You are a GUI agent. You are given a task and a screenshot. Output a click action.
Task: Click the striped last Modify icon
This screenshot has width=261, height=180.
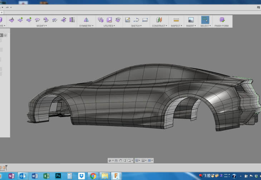point(72,20)
